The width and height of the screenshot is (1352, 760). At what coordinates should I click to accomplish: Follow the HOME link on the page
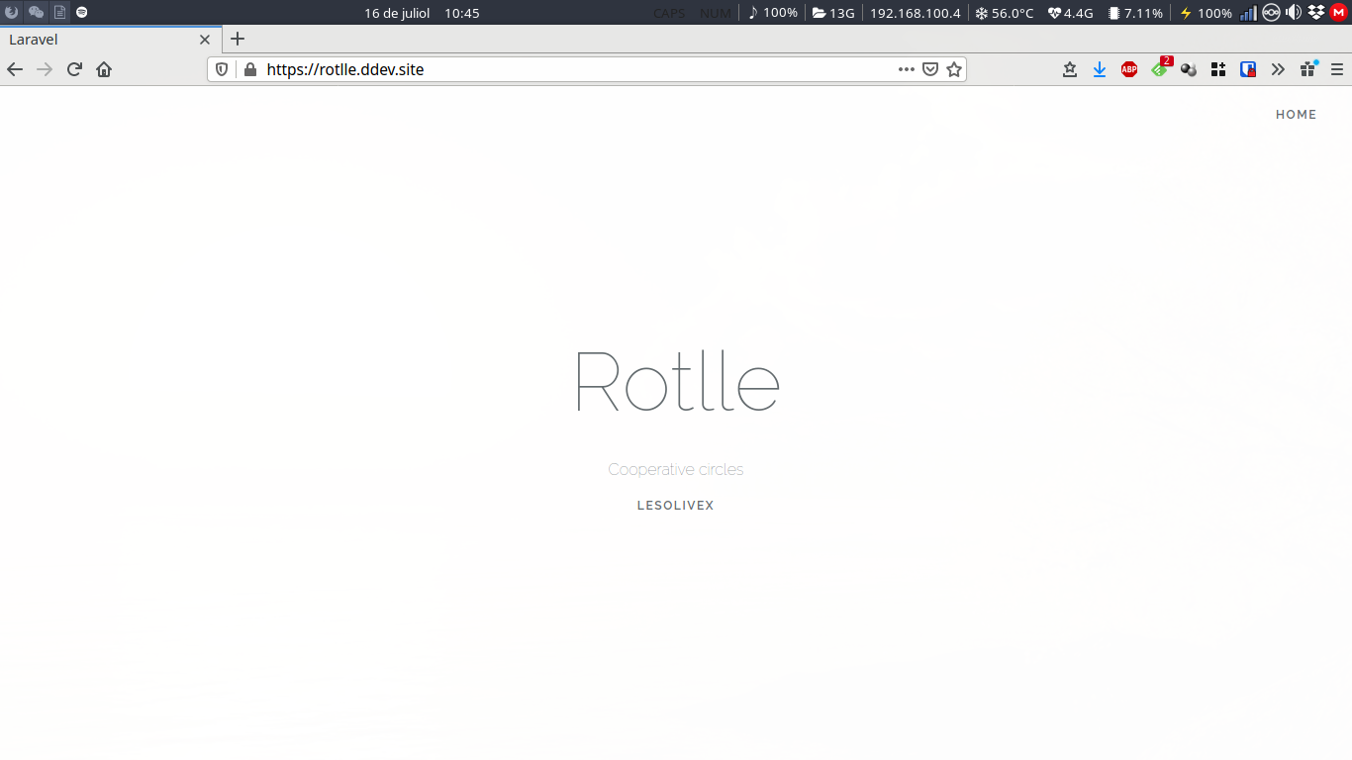coord(1296,115)
